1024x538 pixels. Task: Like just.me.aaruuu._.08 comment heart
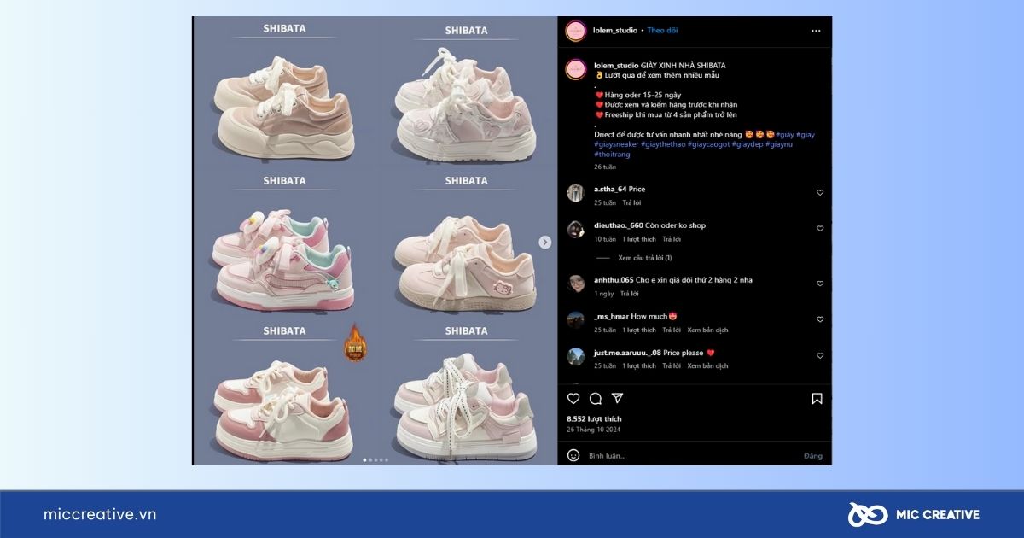pyautogui.click(x=820, y=355)
